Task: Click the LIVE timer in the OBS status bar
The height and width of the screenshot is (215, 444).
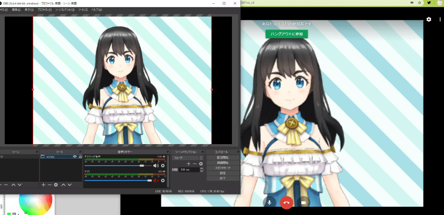Action: [164, 192]
